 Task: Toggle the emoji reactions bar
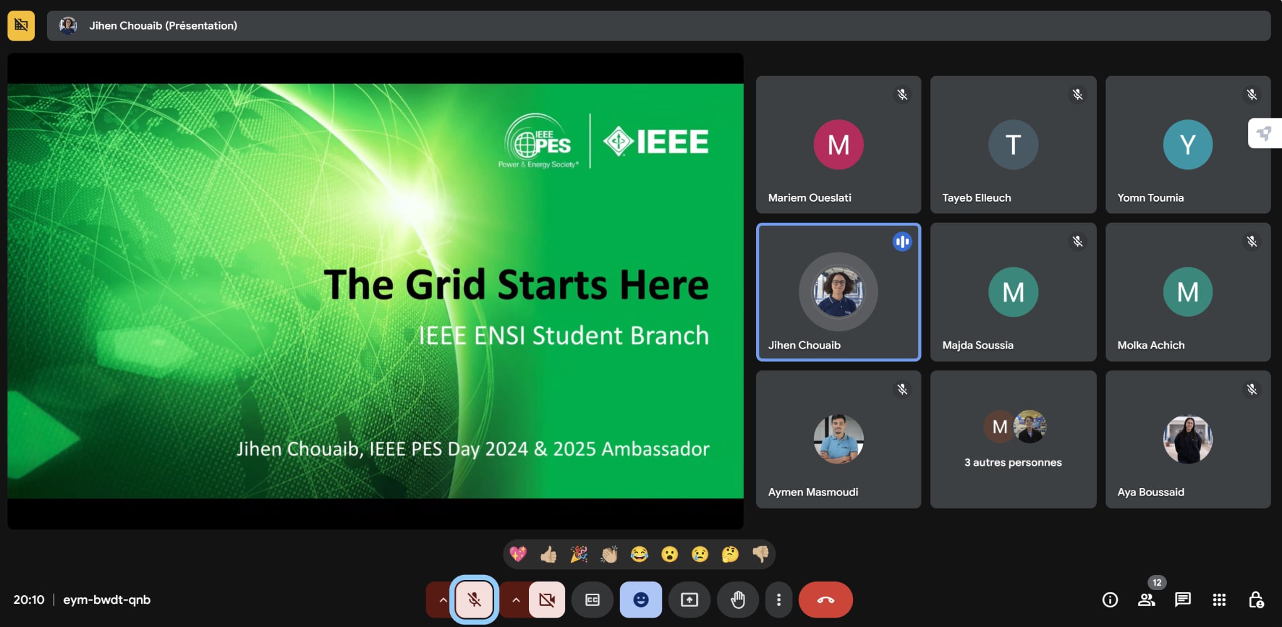click(x=640, y=600)
